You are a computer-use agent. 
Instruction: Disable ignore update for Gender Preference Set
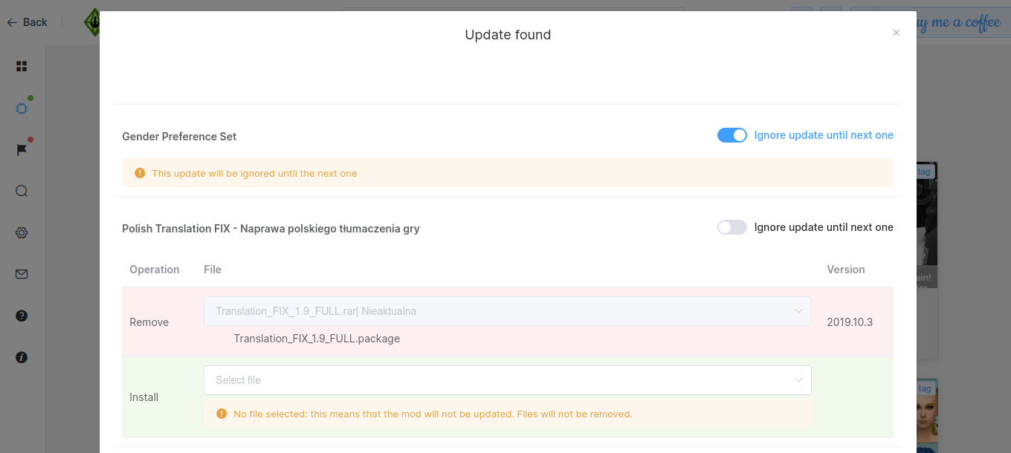click(x=731, y=135)
